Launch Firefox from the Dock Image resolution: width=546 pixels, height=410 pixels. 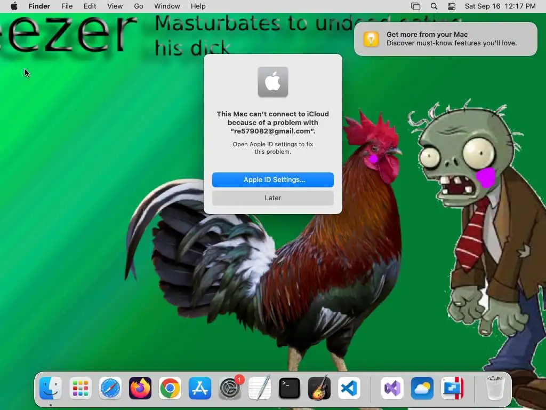point(140,388)
